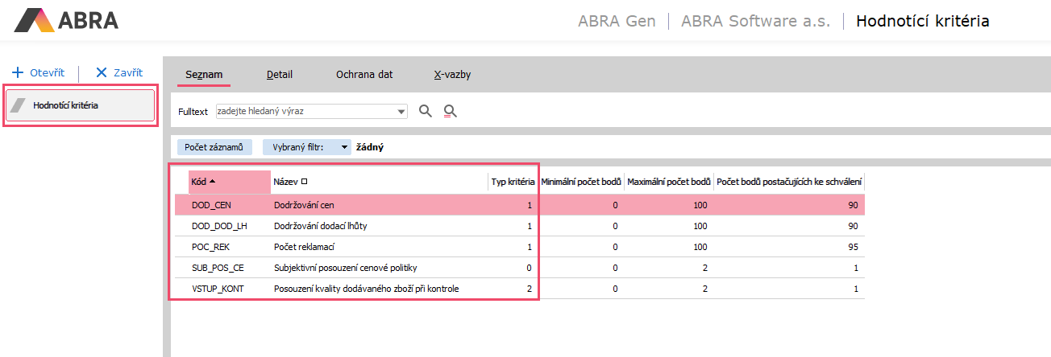Click the ABRA logo
This screenshot has height=357, width=1051.
pyautogui.click(x=67, y=20)
